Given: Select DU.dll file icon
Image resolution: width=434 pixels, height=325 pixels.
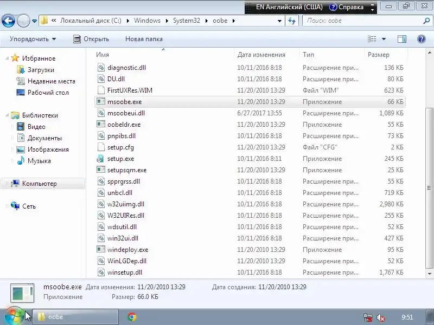Looking at the screenshot, I should pos(101,79).
